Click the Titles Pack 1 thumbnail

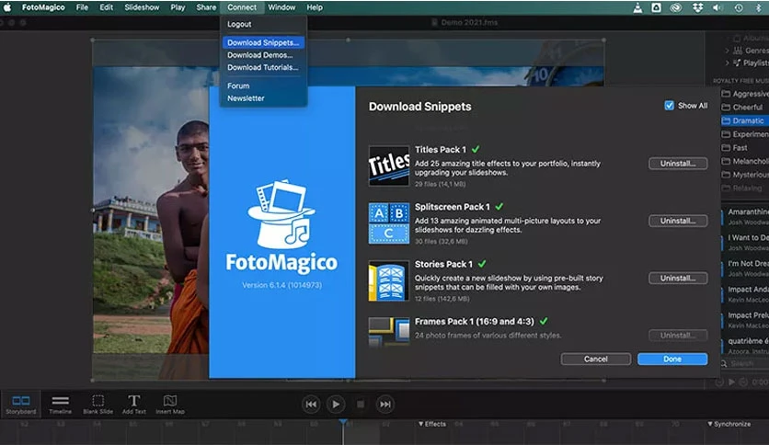tap(389, 165)
